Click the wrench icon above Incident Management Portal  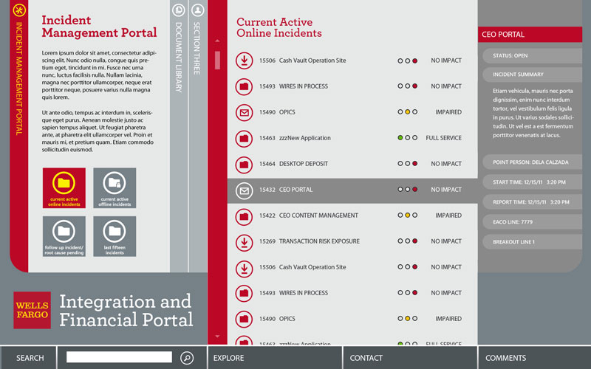point(19,10)
